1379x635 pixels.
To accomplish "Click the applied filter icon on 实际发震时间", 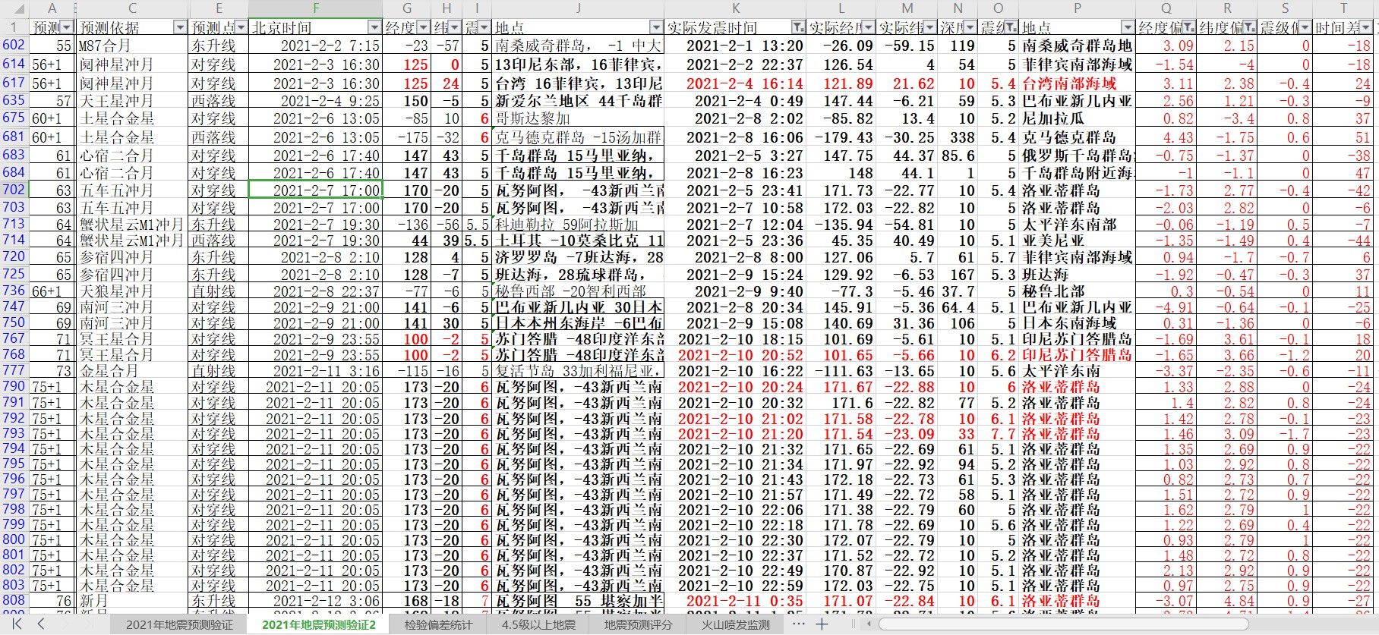I will [x=797, y=28].
